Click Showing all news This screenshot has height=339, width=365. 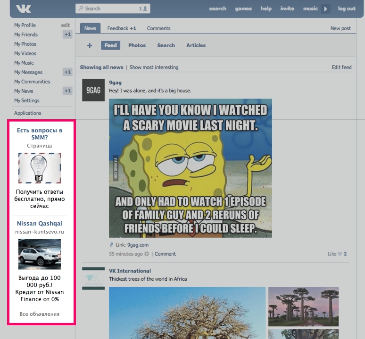(x=101, y=67)
